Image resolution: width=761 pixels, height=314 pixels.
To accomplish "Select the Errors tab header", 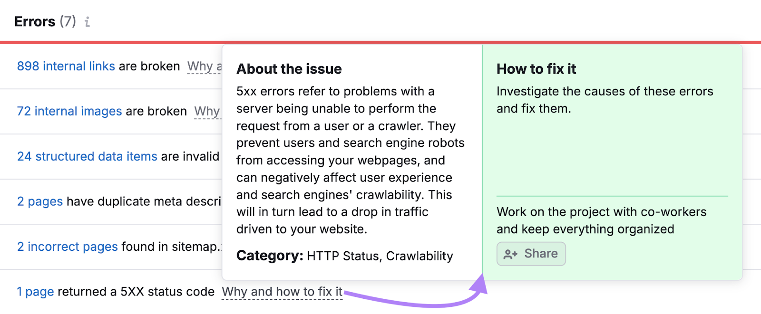I will pos(35,21).
